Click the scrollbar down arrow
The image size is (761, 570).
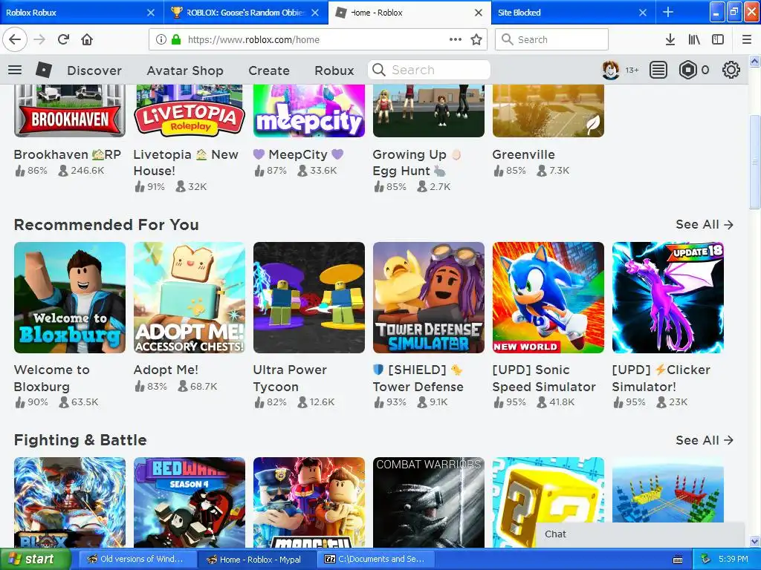click(x=754, y=541)
